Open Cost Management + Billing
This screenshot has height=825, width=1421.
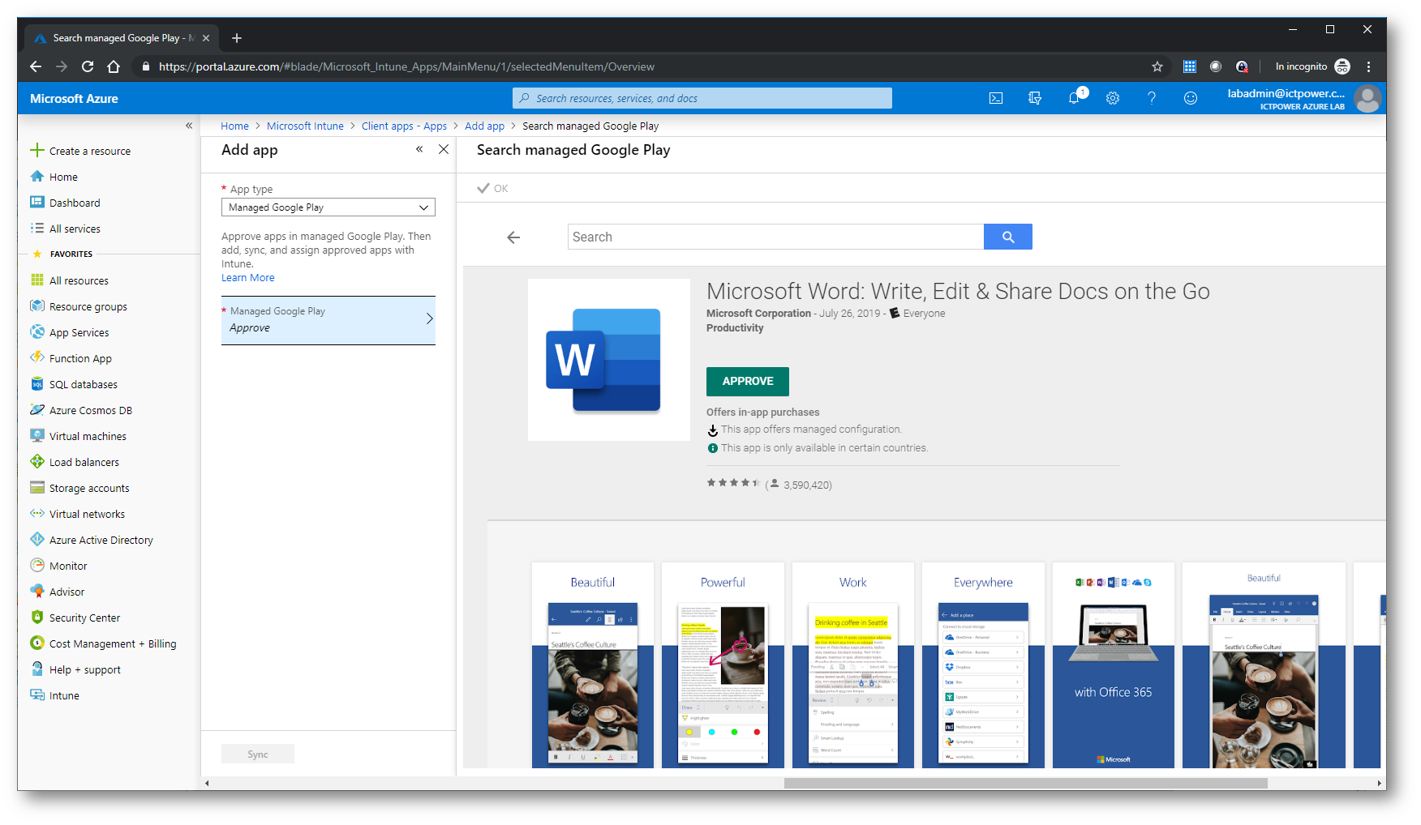point(104,643)
